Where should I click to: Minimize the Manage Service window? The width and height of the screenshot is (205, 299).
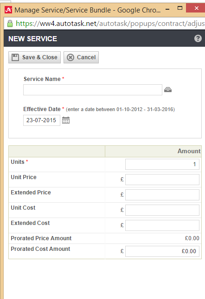[167, 9]
